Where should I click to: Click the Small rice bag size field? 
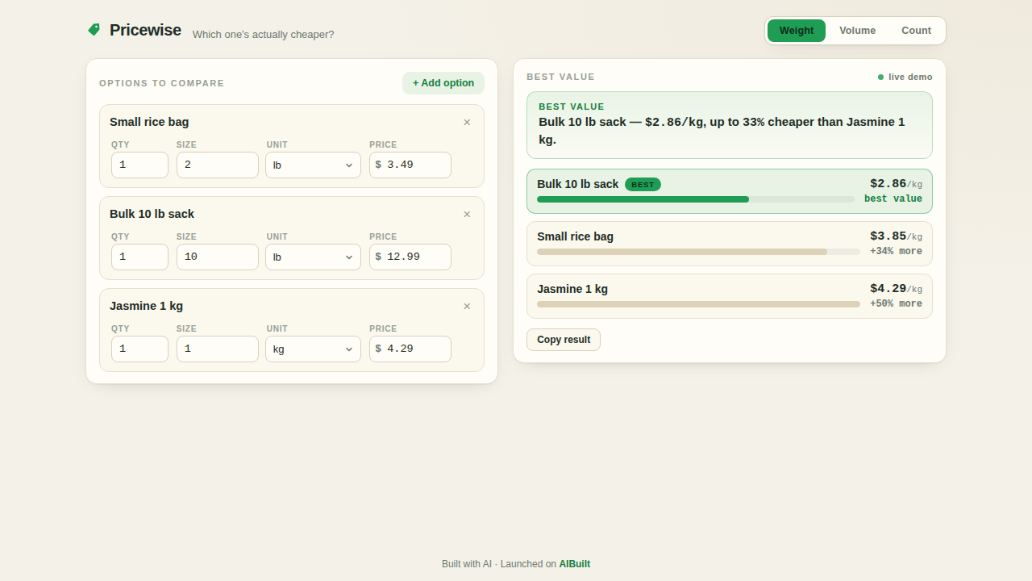(218, 165)
